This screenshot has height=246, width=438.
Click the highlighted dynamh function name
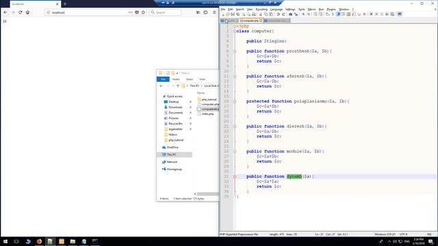point(294,176)
